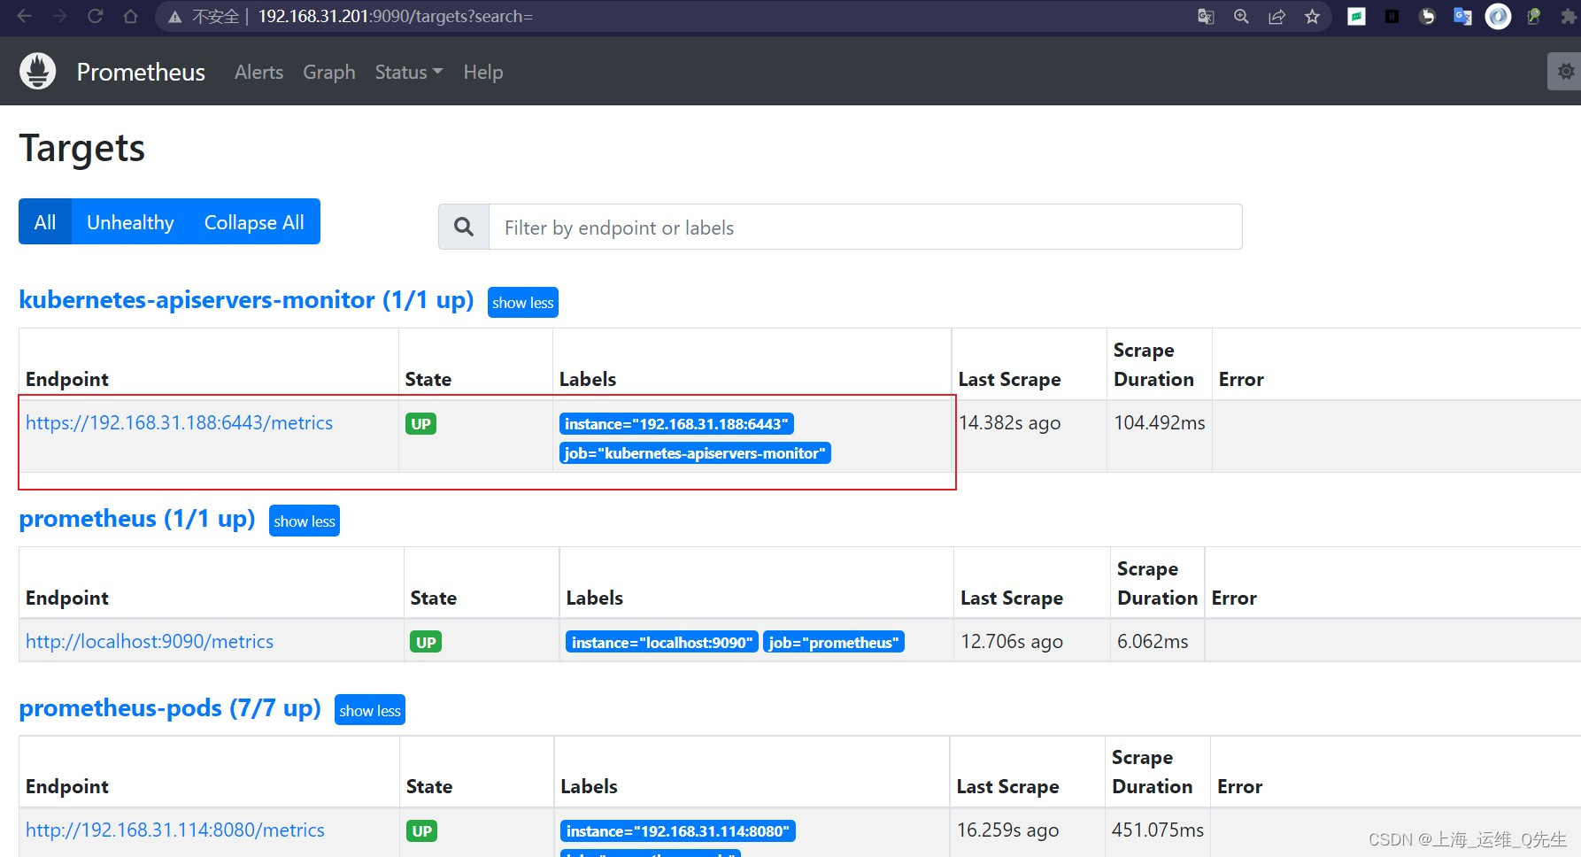This screenshot has height=857, width=1581.
Task: Collapse prometheus group with show less
Action: click(304, 521)
